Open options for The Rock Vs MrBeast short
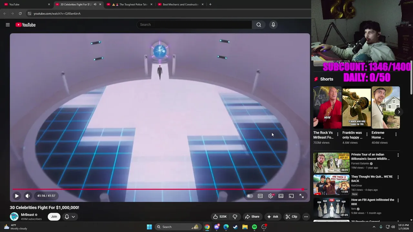Image resolution: width=413 pixels, height=232 pixels. click(338, 134)
